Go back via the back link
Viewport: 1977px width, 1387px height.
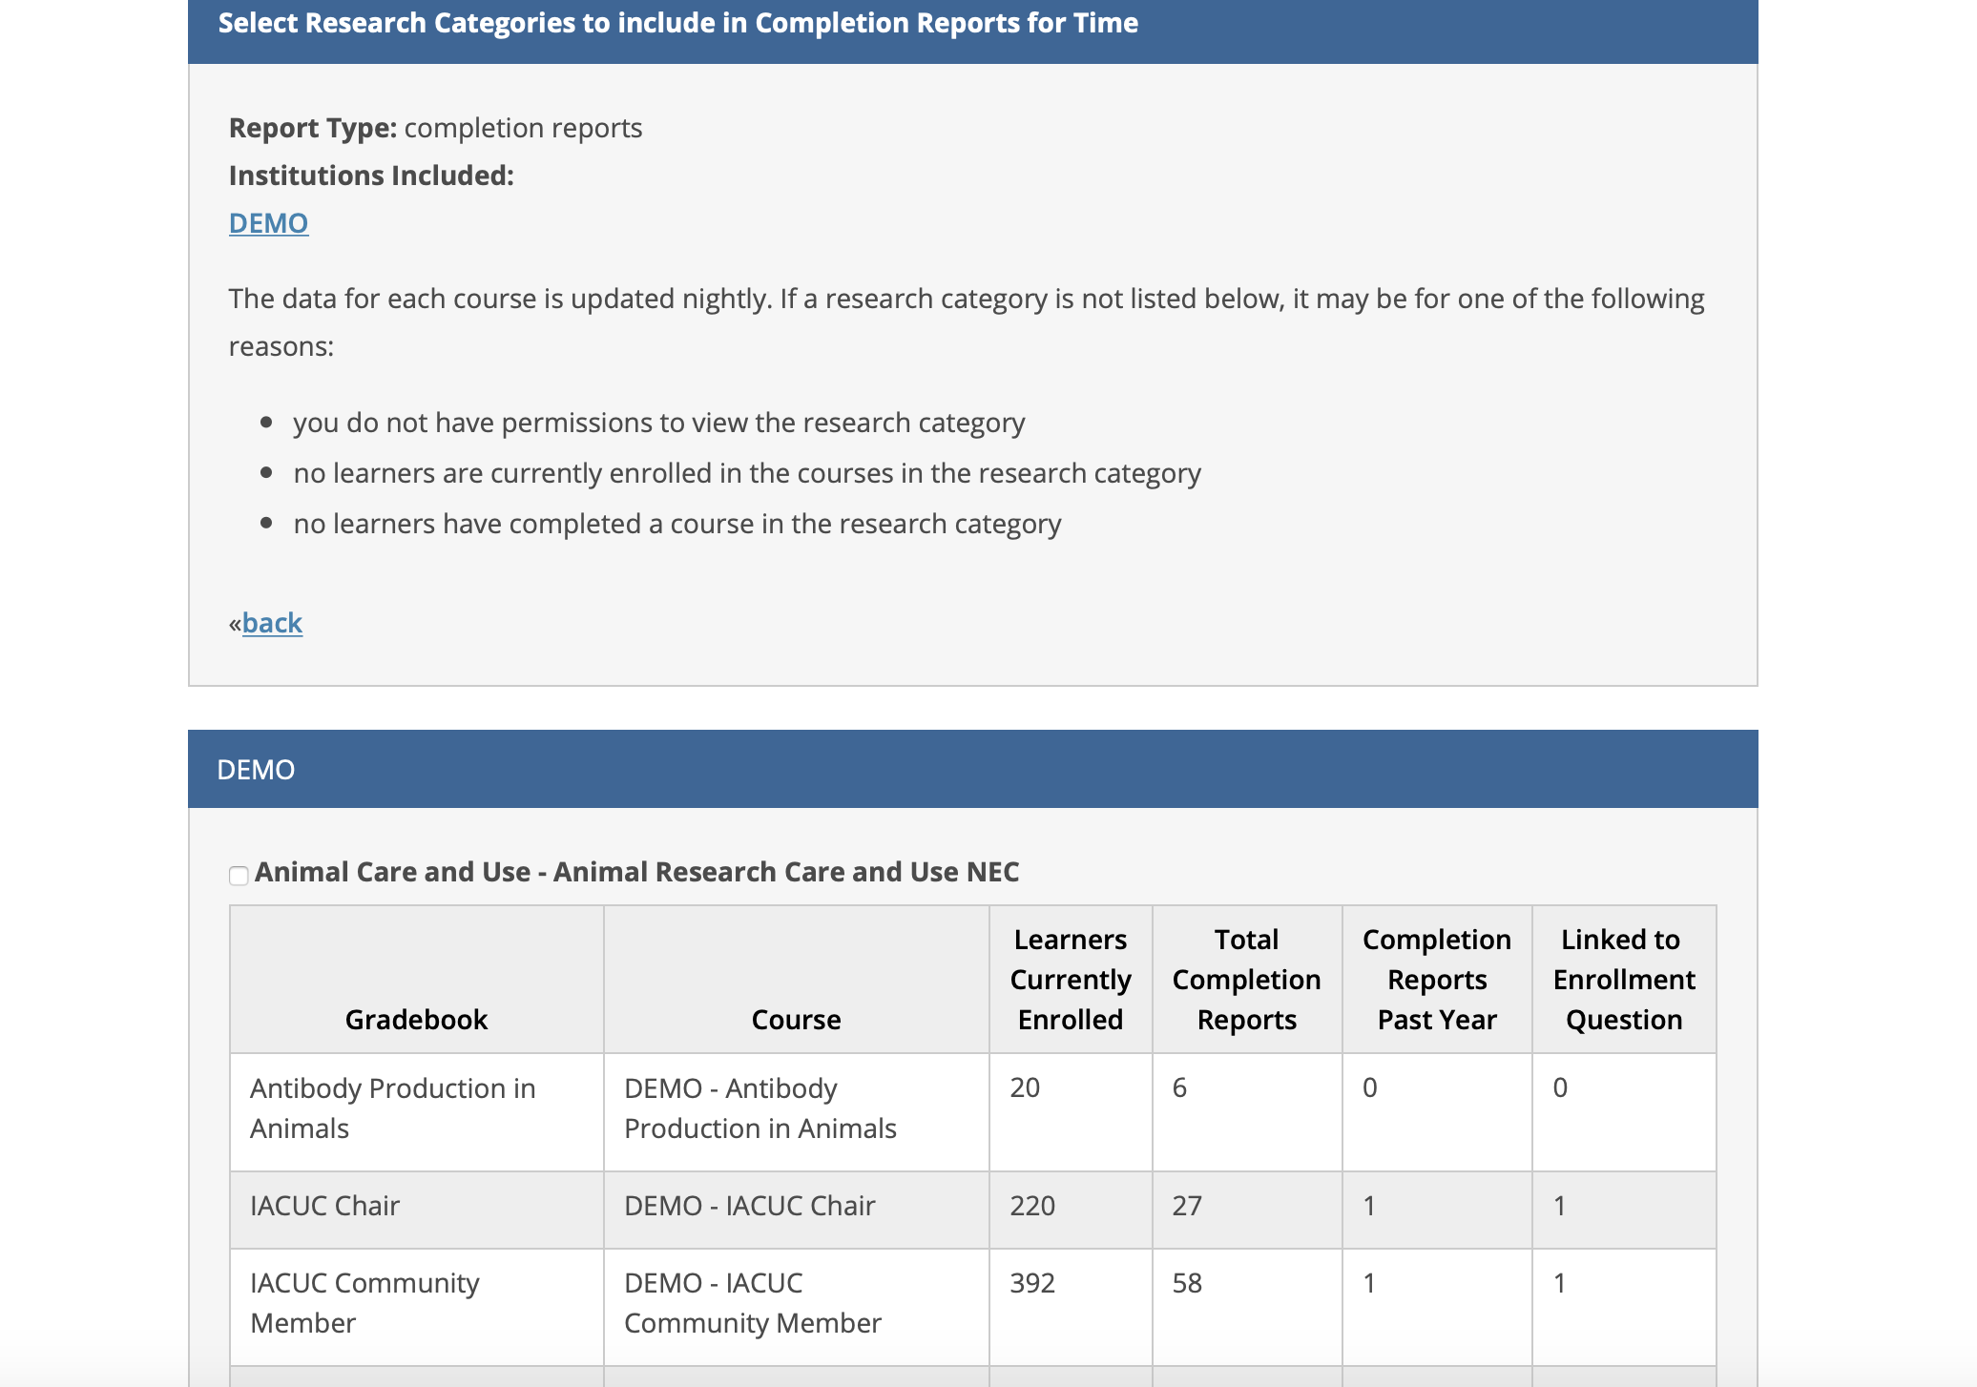(x=272, y=623)
